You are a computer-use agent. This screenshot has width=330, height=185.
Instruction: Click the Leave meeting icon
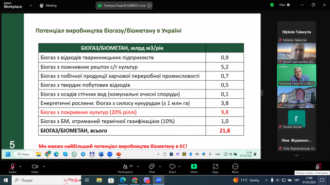[319, 166]
